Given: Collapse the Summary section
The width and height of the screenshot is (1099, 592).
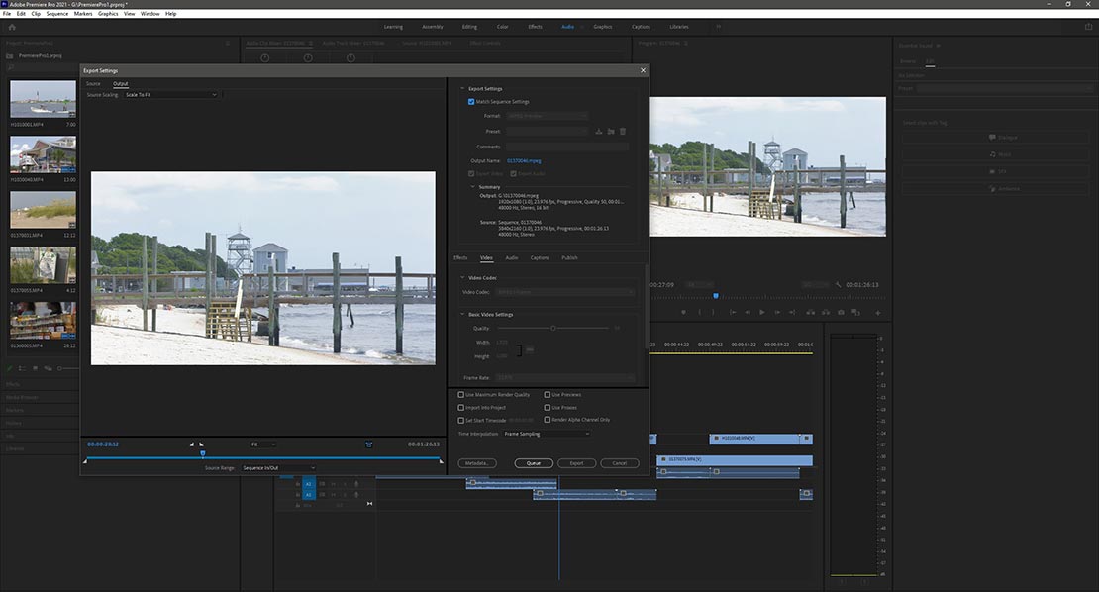Looking at the screenshot, I should (x=473, y=187).
